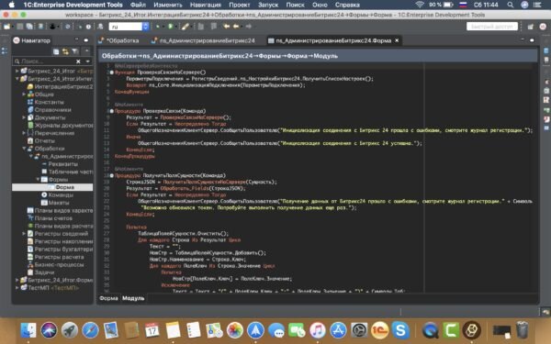
Task: Open the language combo box showing ru
Action: (x=129, y=27)
